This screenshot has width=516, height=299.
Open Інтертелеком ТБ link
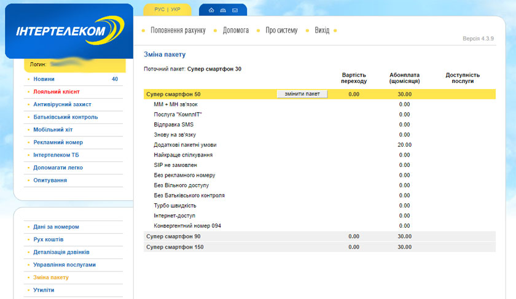click(x=56, y=155)
